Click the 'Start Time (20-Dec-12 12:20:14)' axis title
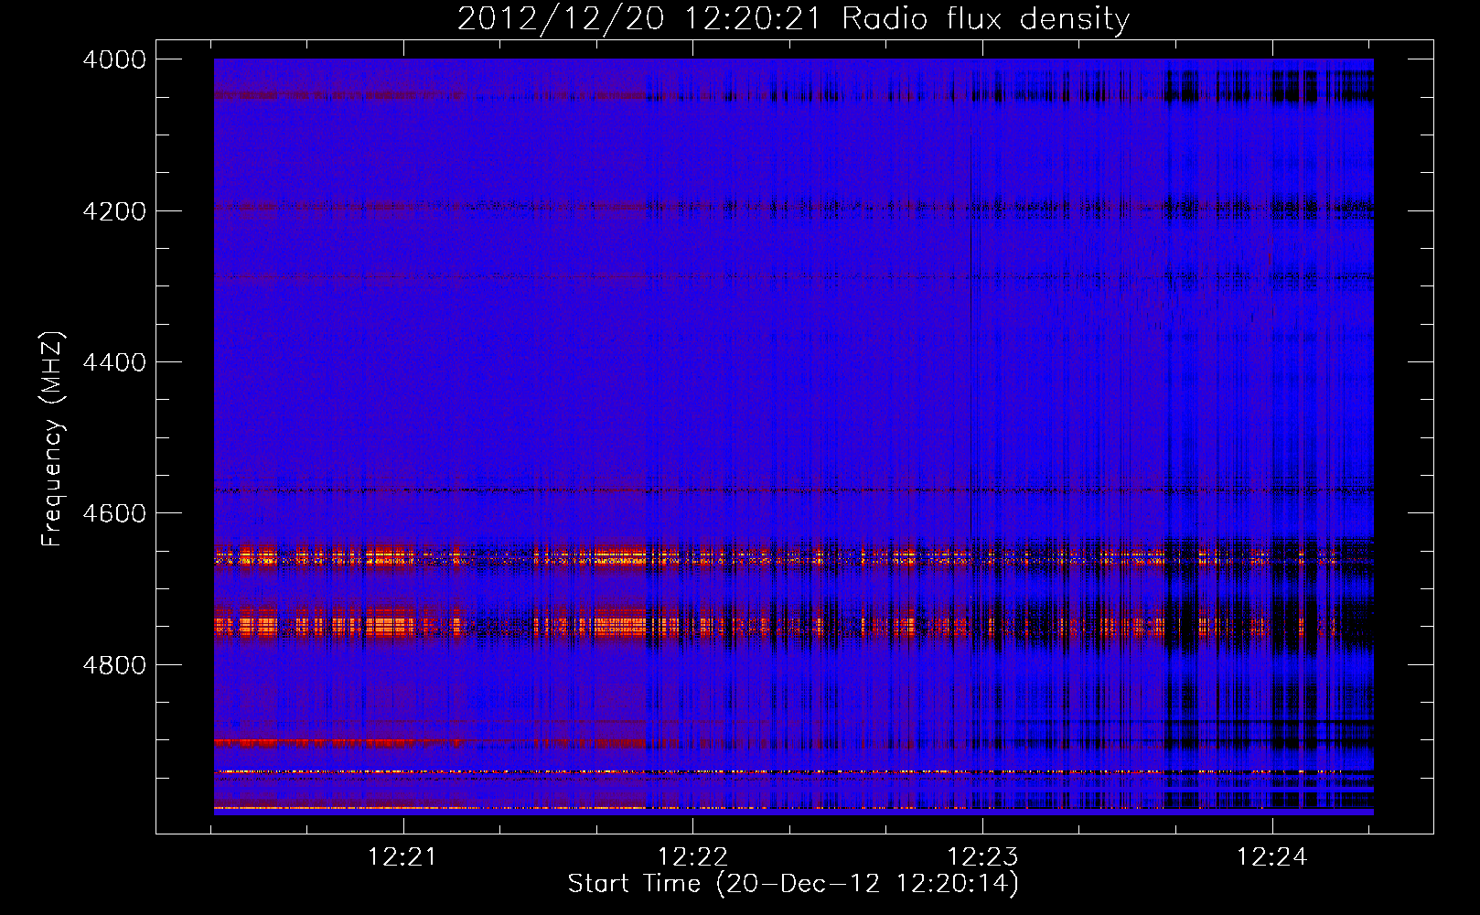 pos(793,884)
